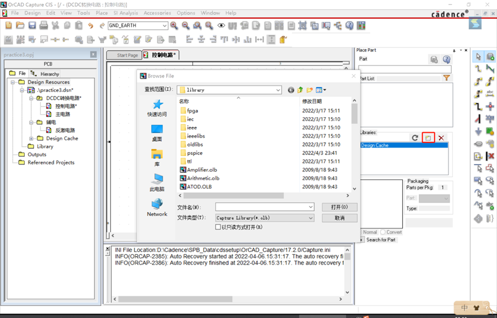Click the 中 input method indicator

[464, 308]
